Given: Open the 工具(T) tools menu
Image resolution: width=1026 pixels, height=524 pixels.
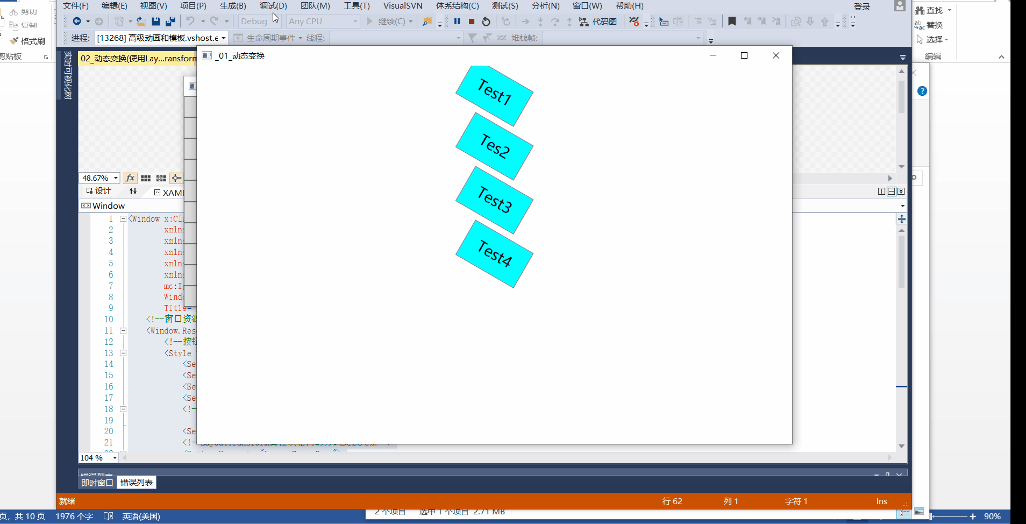Looking at the screenshot, I should pos(357,6).
